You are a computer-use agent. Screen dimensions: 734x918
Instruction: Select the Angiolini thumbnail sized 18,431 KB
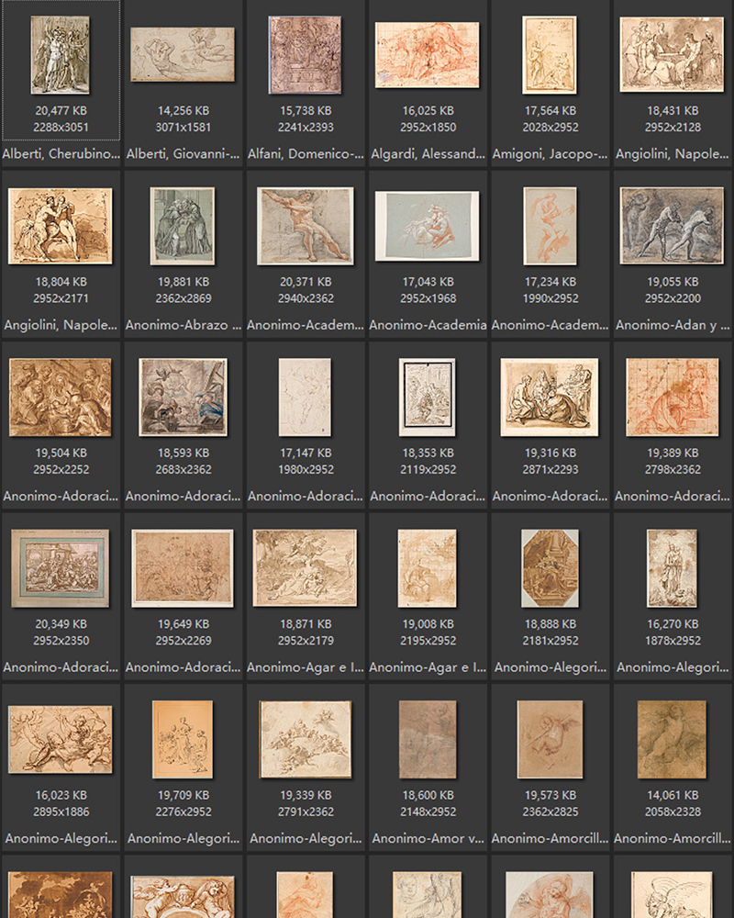coord(672,55)
